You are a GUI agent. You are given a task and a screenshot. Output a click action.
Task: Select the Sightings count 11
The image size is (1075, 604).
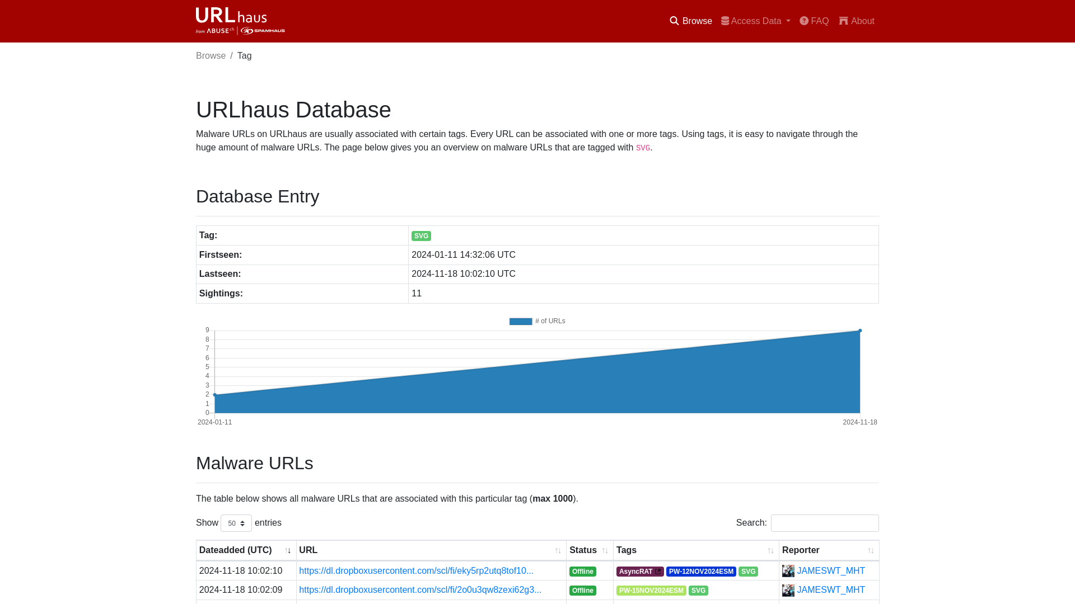[417, 294]
